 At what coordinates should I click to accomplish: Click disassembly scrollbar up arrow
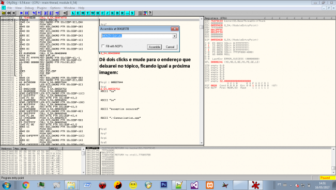coord(202,19)
